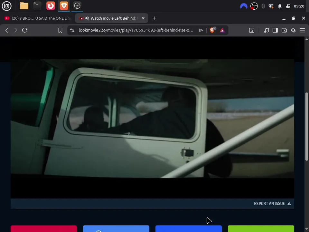Click the send arrow icon in address bar
This screenshot has width=309, height=232.
coord(201,30)
